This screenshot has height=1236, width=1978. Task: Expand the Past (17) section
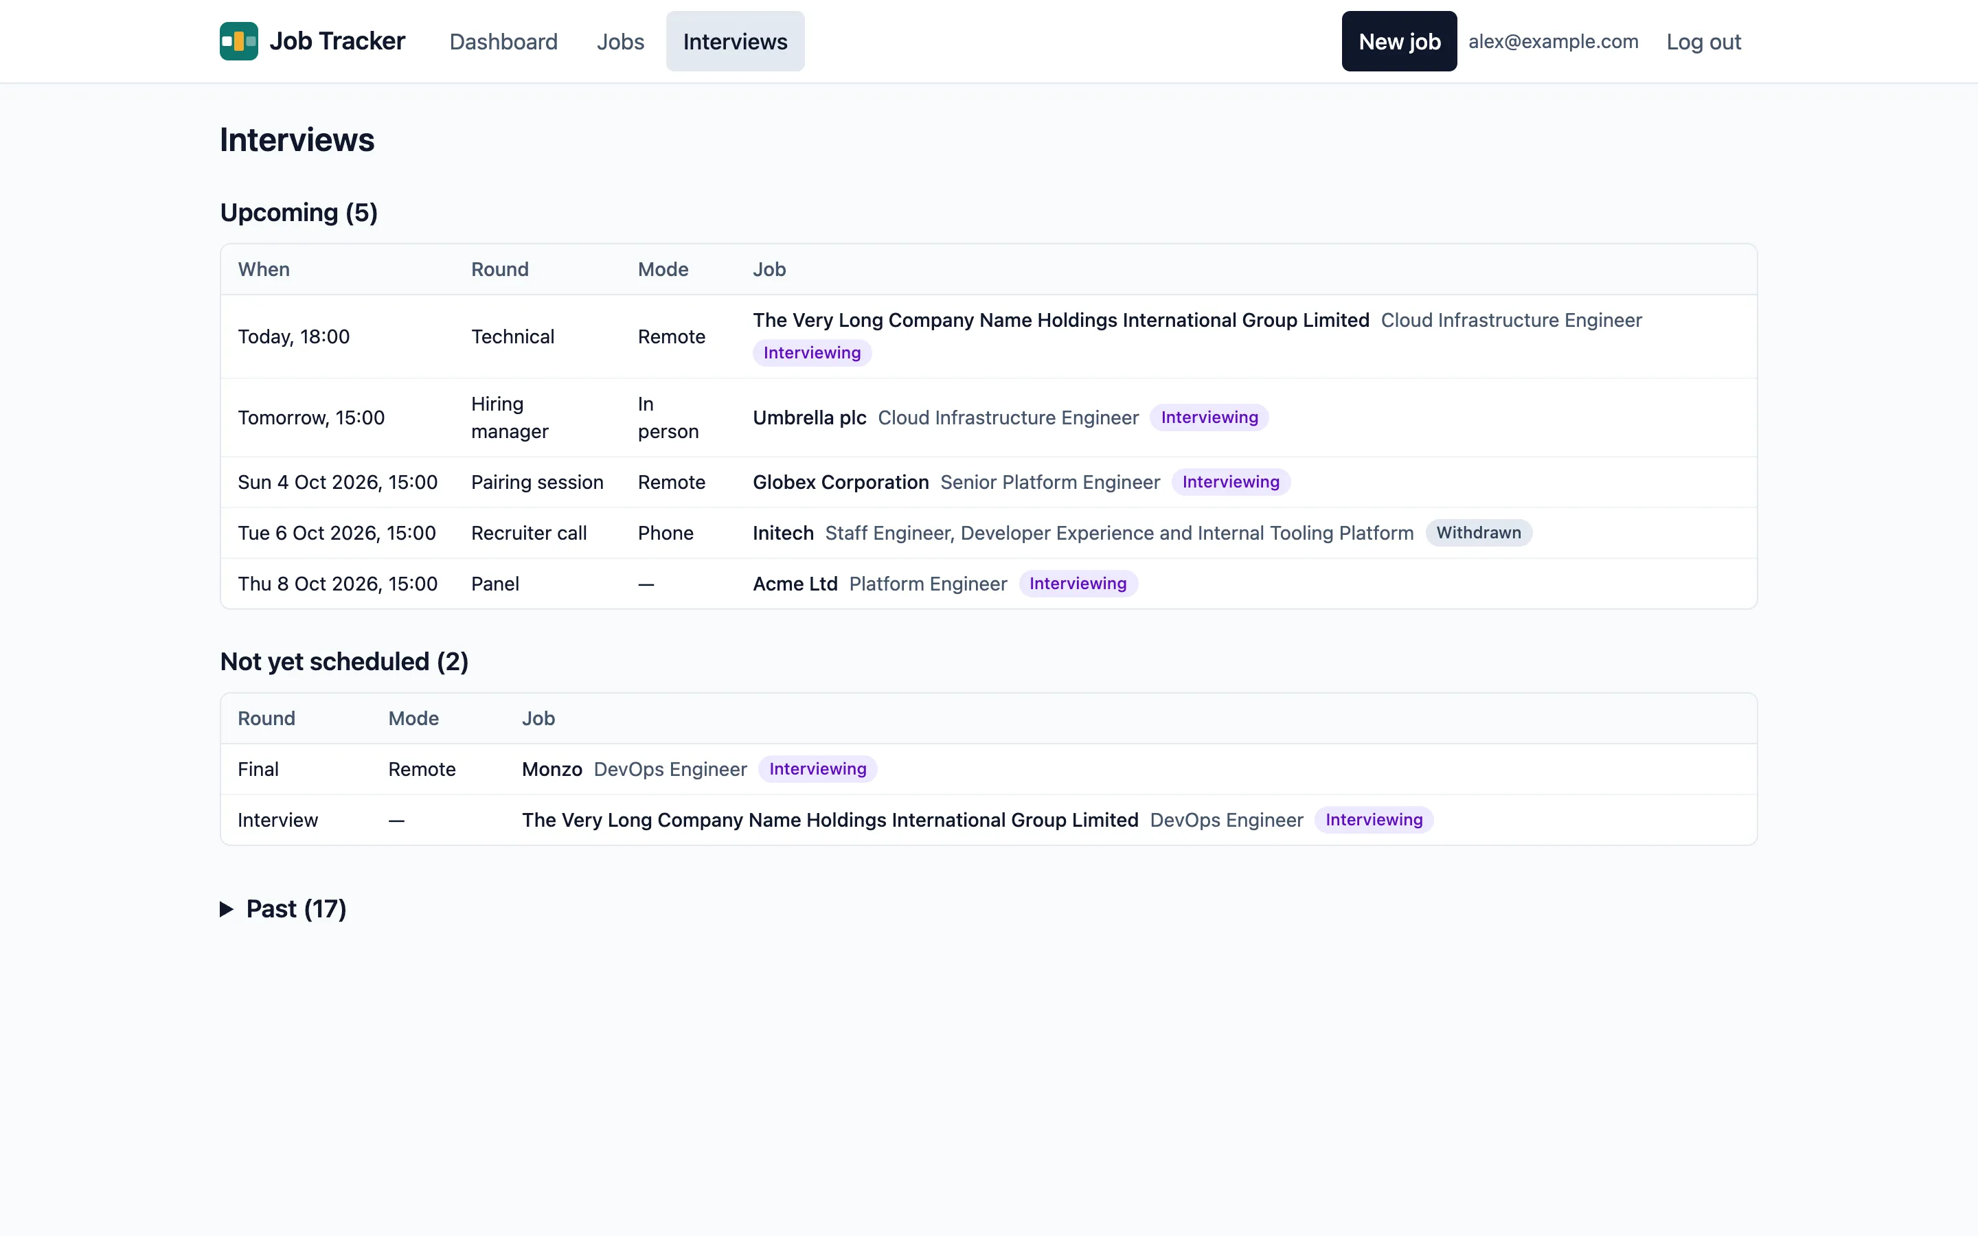click(x=284, y=909)
